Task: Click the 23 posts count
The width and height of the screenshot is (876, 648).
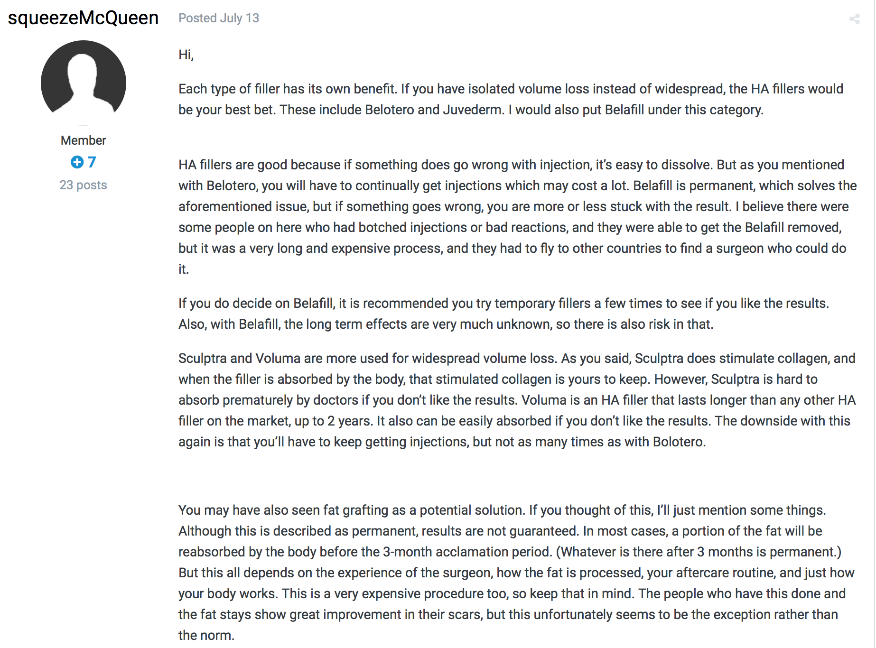Action: tap(84, 185)
